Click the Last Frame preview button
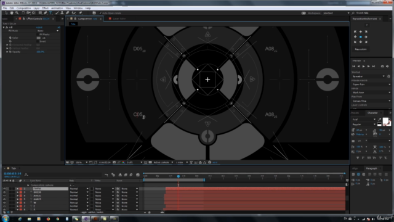Screen dimensions: 394x222 (x=374, y=66)
